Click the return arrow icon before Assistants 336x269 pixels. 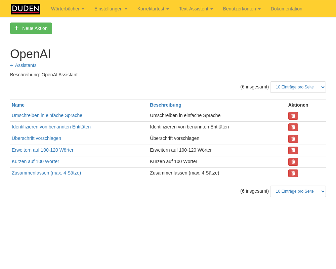pyautogui.click(x=12, y=65)
